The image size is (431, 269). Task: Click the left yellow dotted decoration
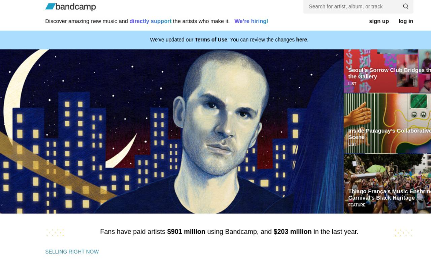[x=55, y=232]
